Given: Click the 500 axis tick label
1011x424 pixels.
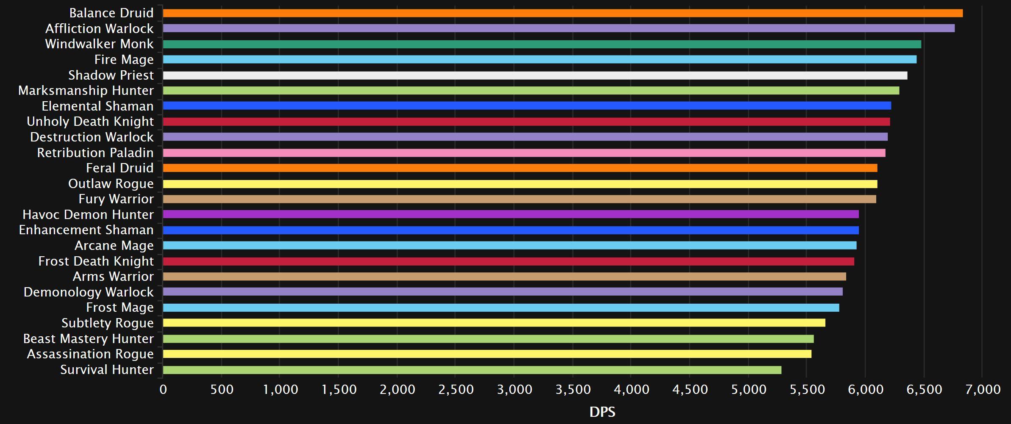Looking at the screenshot, I should pyautogui.click(x=222, y=389).
